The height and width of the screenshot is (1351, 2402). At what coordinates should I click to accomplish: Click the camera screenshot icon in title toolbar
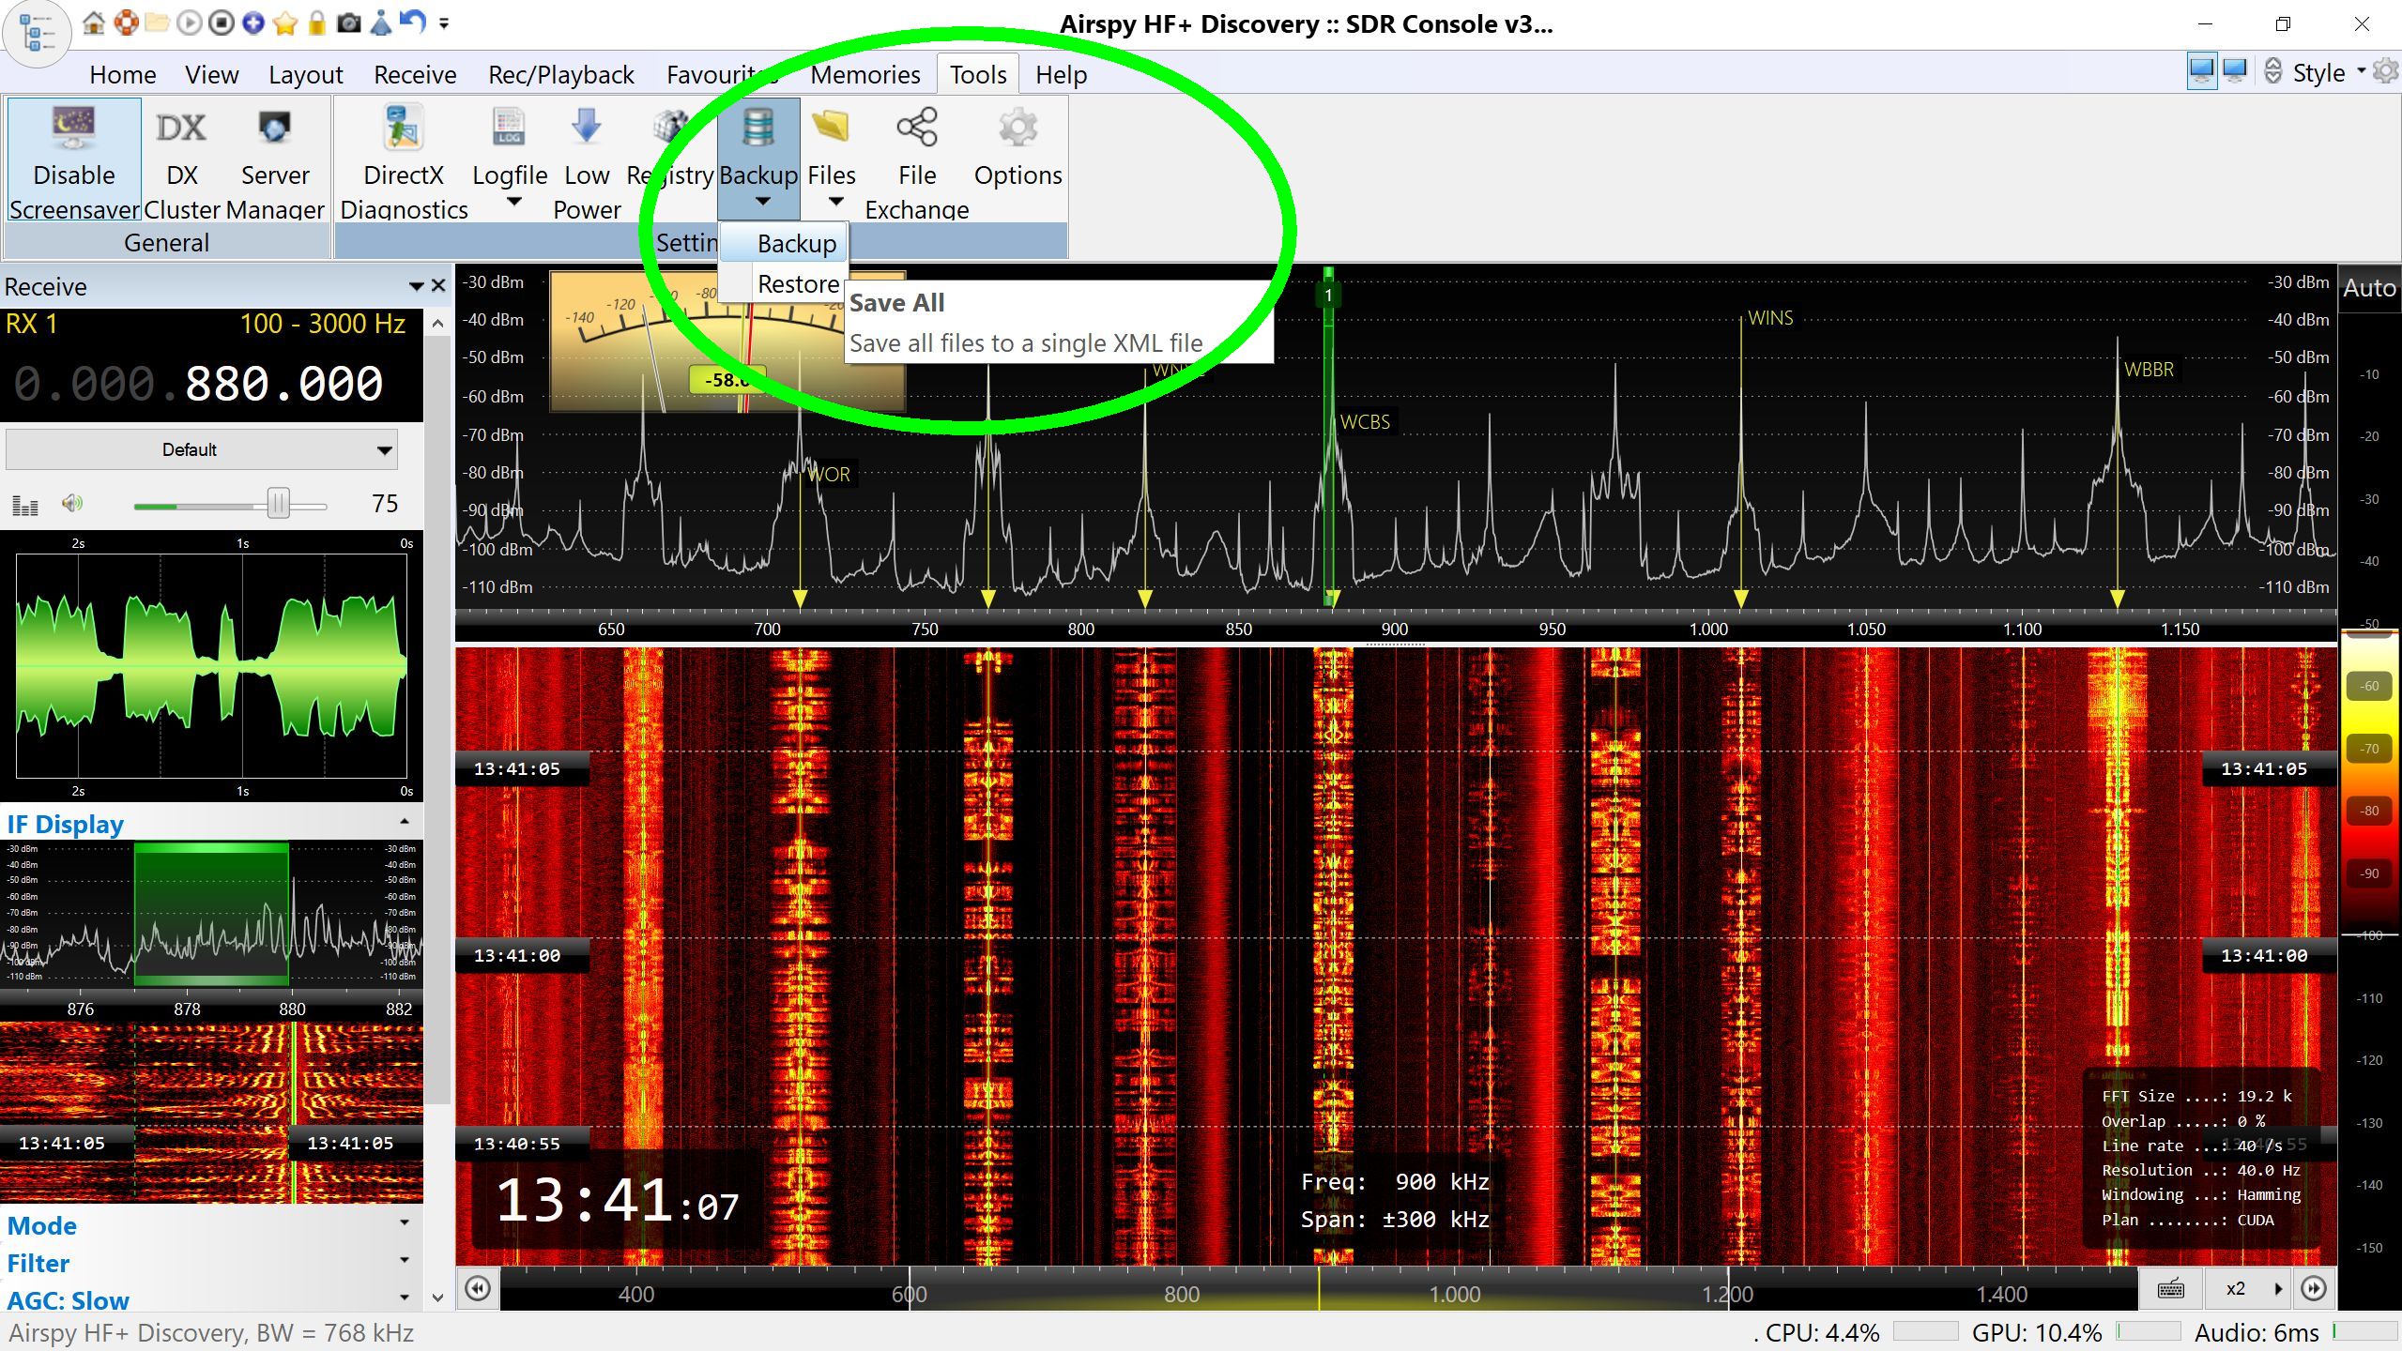[348, 23]
